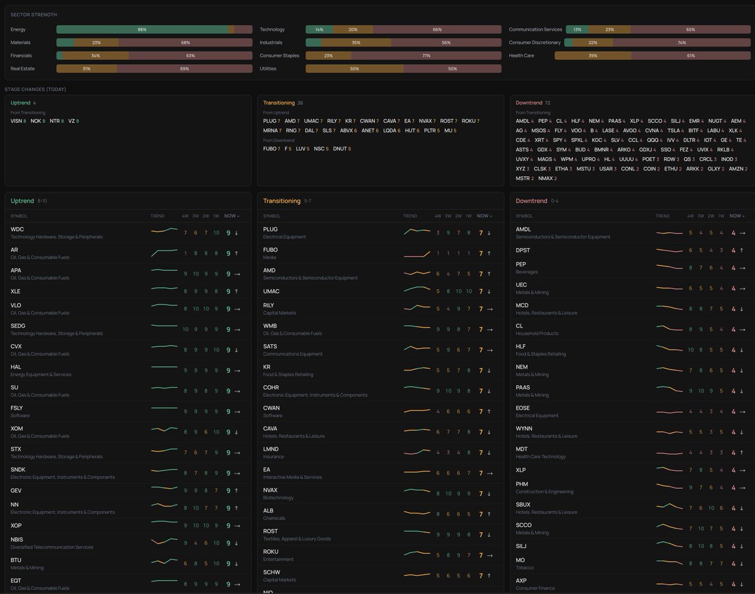Click the Health Care sector strength bar
The image size is (755, 594).
tap(652, 55)
